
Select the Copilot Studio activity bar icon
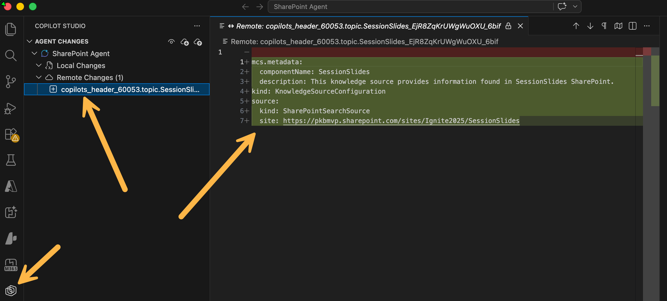click(x=11, y=290)
